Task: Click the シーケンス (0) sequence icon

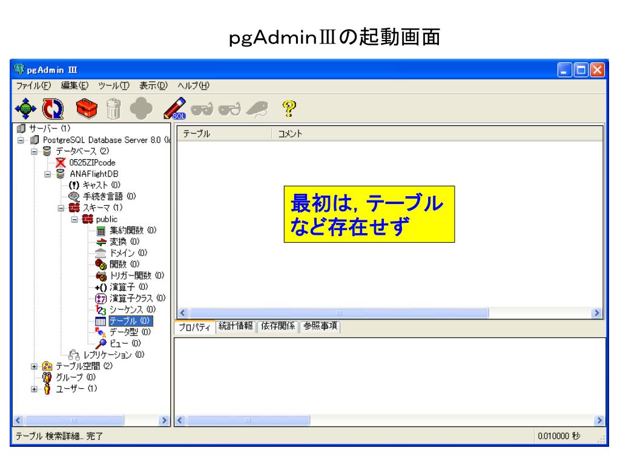Action: coord(101,309)
